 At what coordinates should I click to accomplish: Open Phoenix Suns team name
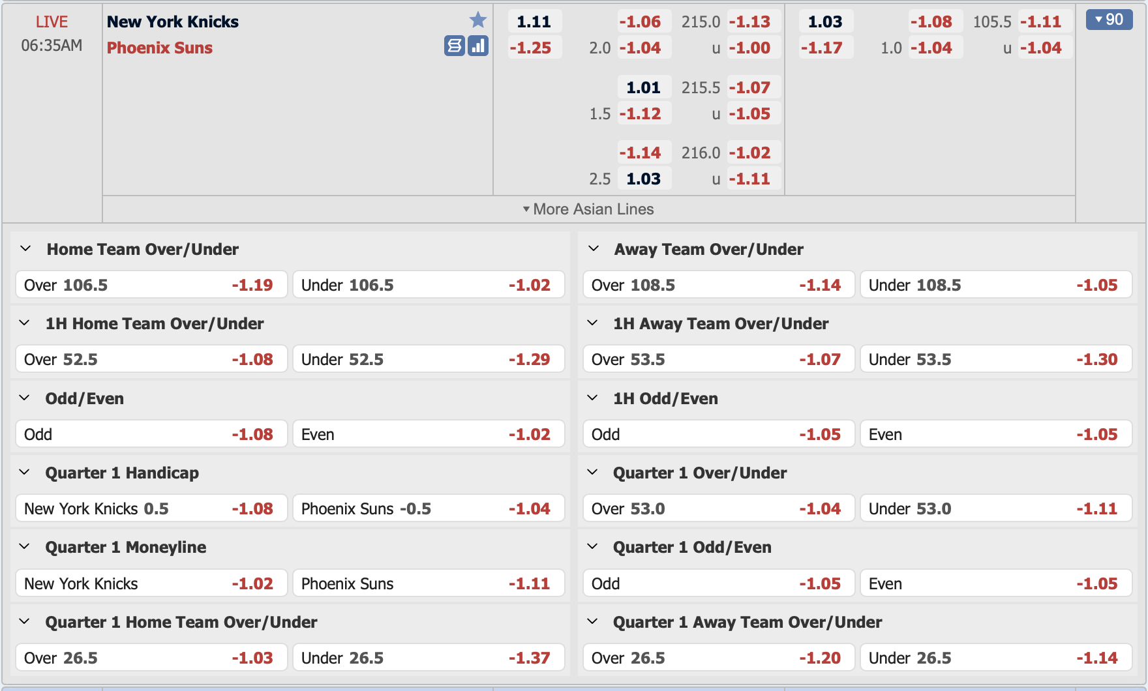pyautogui.click(x=160, y=48)
